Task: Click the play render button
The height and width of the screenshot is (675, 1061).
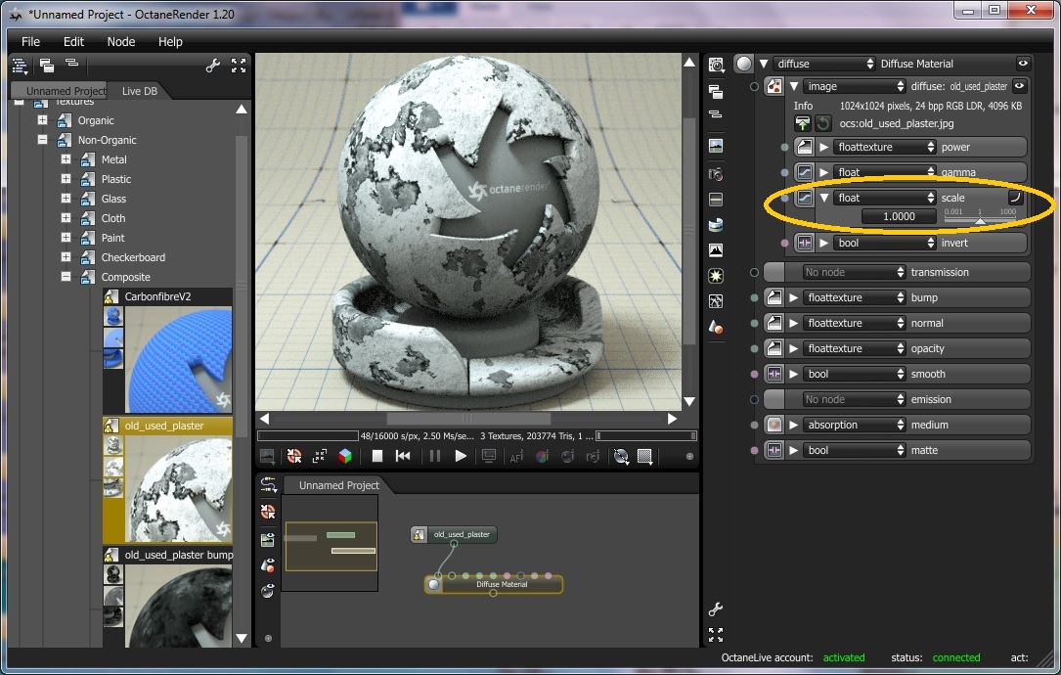Action: [461, 456]
